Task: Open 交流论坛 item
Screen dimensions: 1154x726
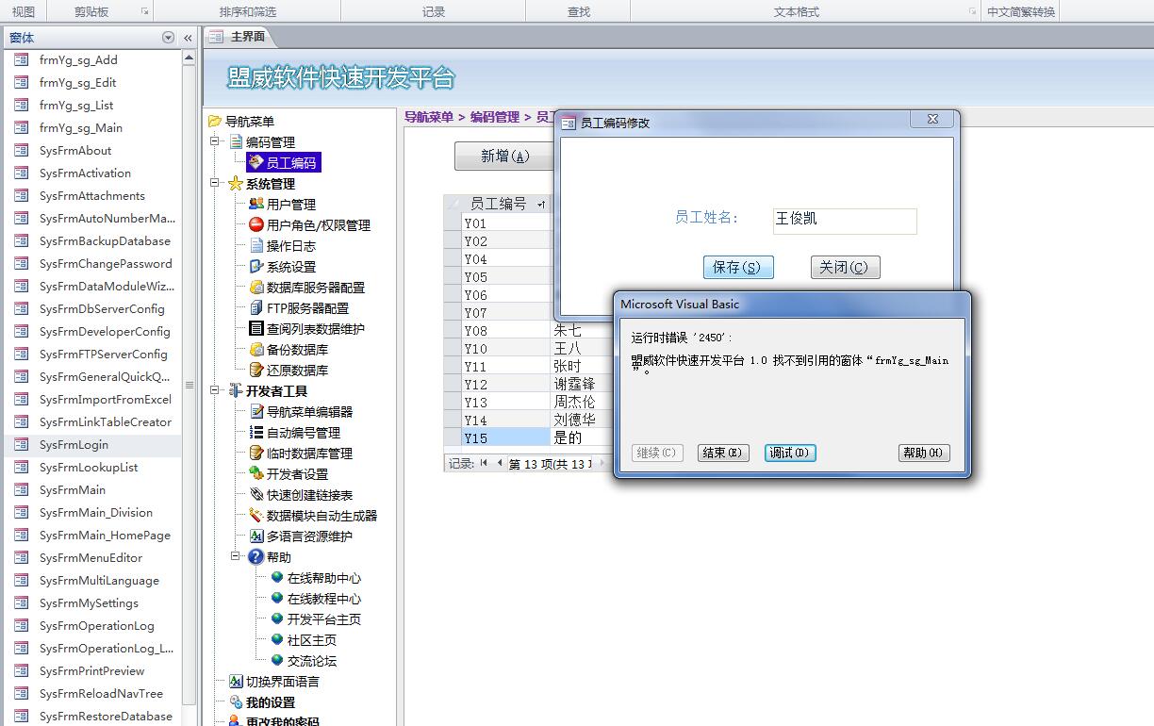Action: [311, 661]
